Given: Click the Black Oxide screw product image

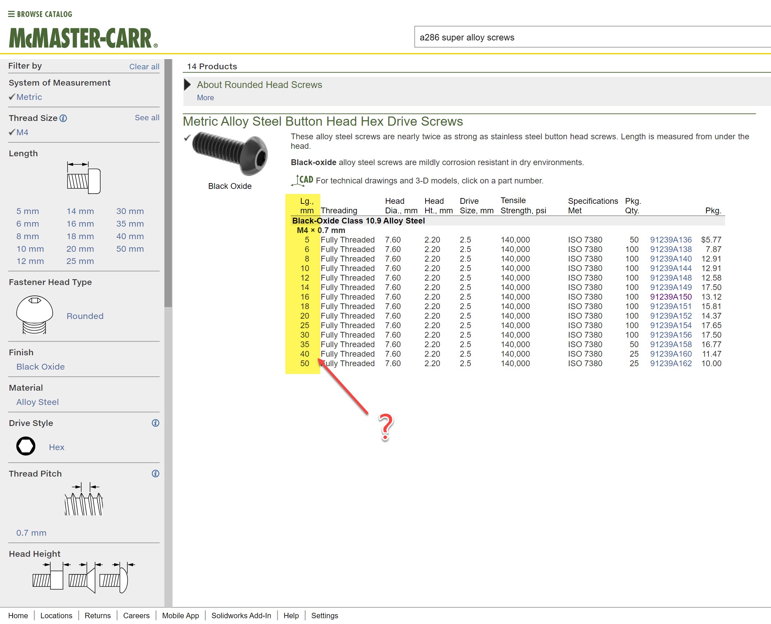Looking at the screenshot, I should [230, 154].
